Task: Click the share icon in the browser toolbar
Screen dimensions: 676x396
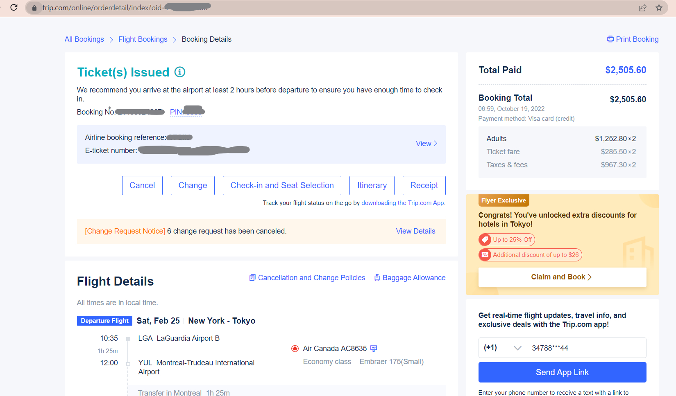Action: tap(642, 7)
